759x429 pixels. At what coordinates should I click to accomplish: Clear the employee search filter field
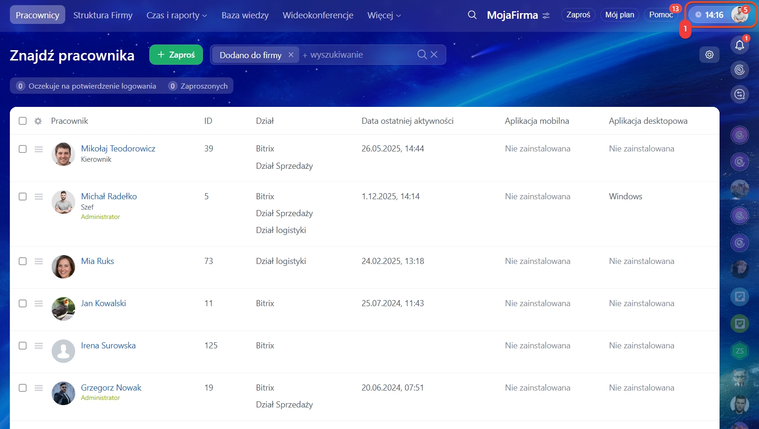(x=434, y=55)
